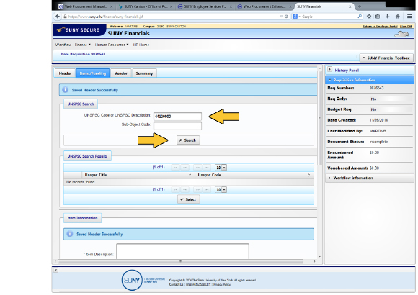The image size is (418, 295).
Task: Switch to Web Procurement Enhanc... browser tab
Action: [x=264, y=6]
